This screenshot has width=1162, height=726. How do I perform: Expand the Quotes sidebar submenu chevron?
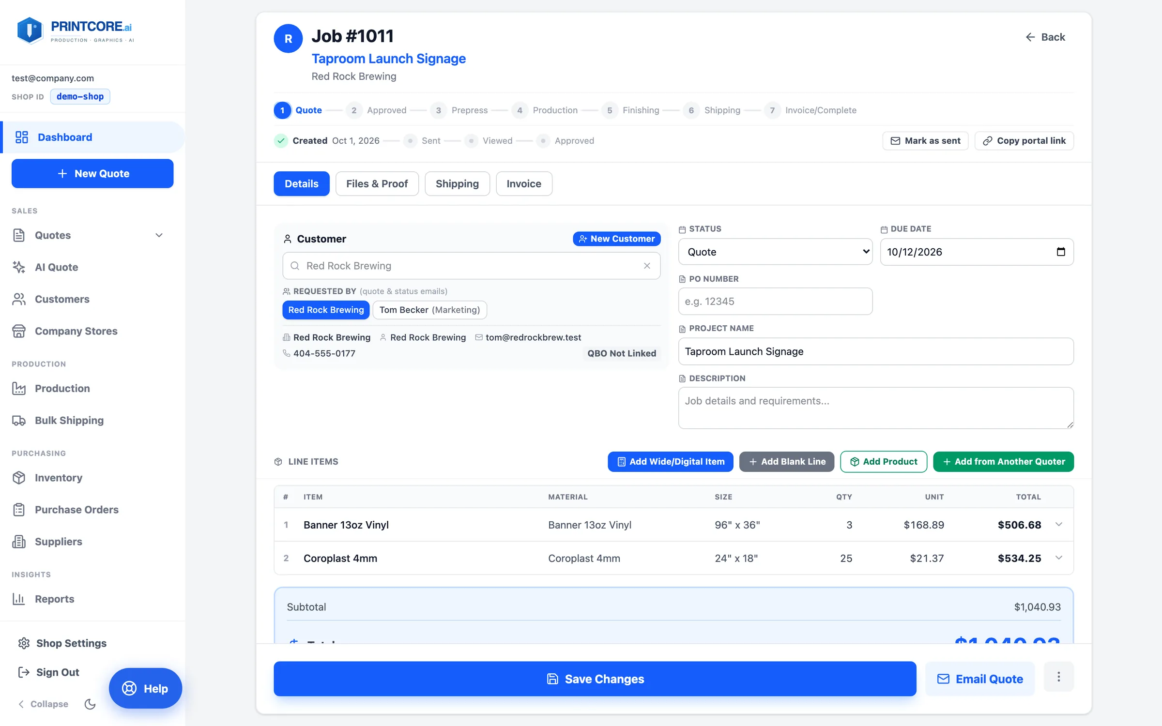159,235
